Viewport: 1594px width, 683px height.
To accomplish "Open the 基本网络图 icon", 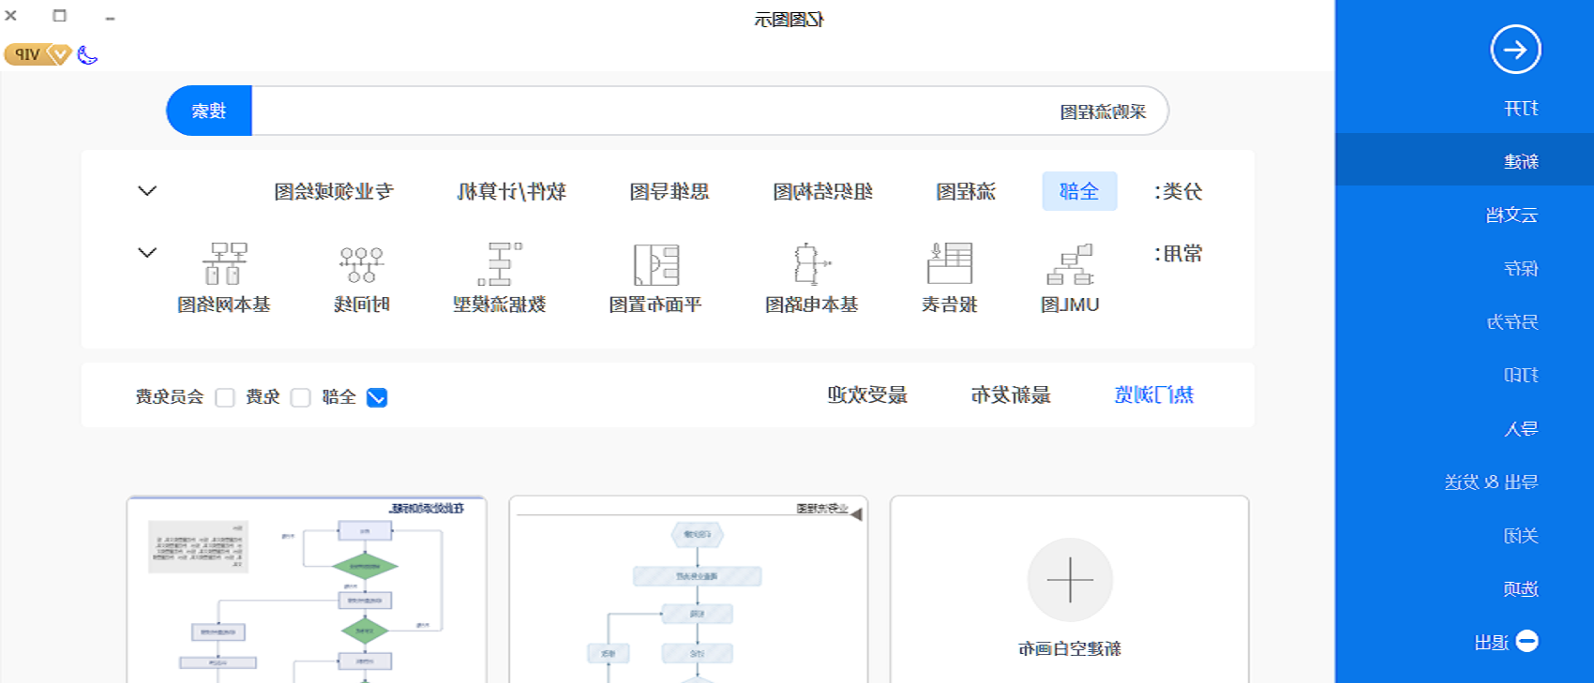I will pyautogui.click(x=224, y=263).
